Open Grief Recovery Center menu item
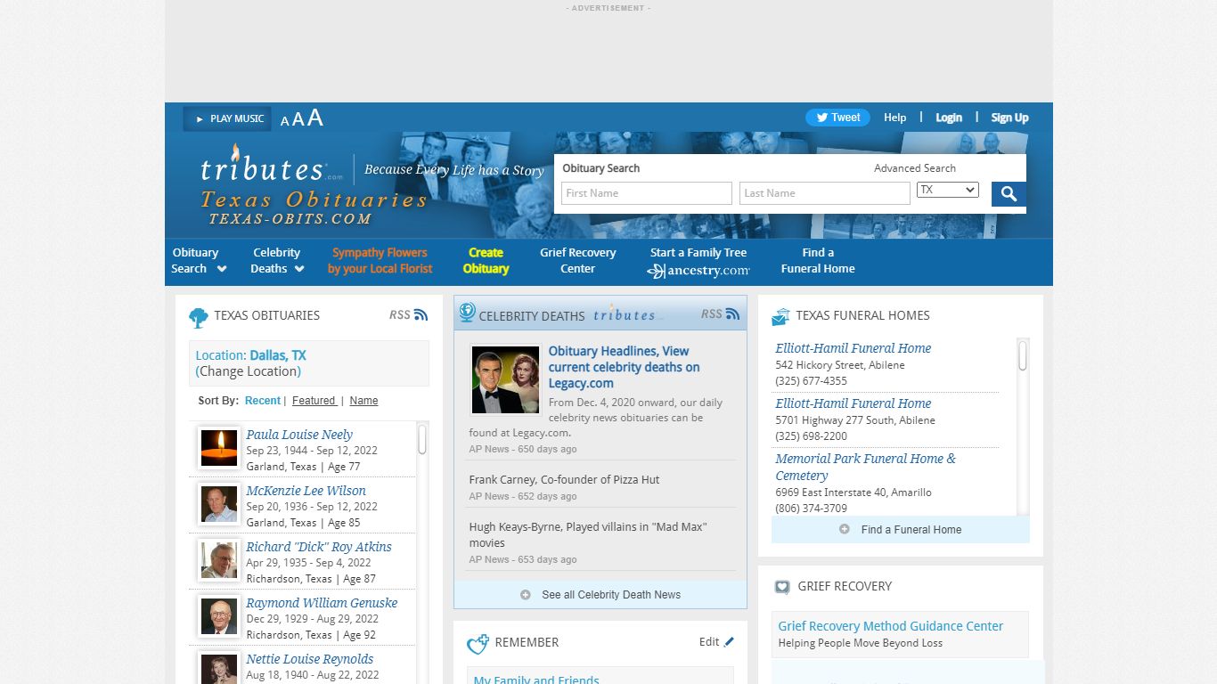1217x684 pixels. 577,261
